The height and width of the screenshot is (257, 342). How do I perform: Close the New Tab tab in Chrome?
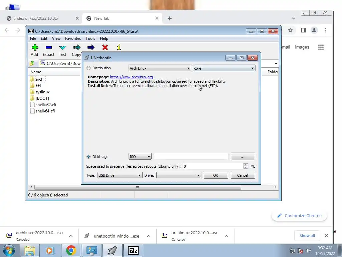157,19
